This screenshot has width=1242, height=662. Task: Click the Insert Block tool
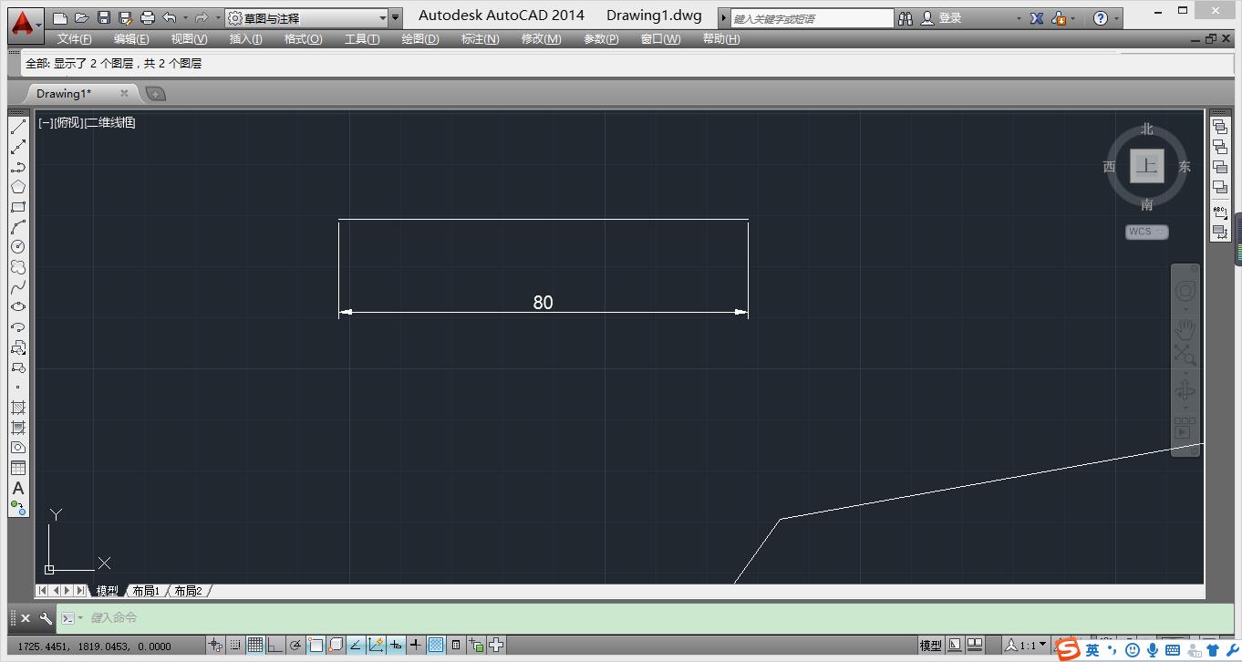(18, 347)
